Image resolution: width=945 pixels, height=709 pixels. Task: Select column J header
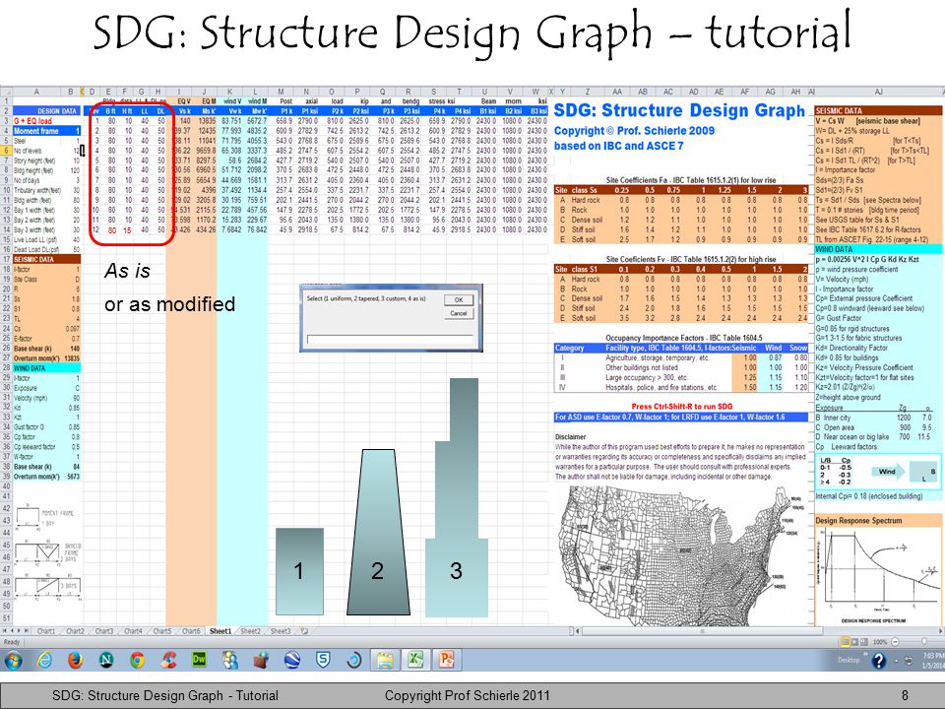coord(205,92)
